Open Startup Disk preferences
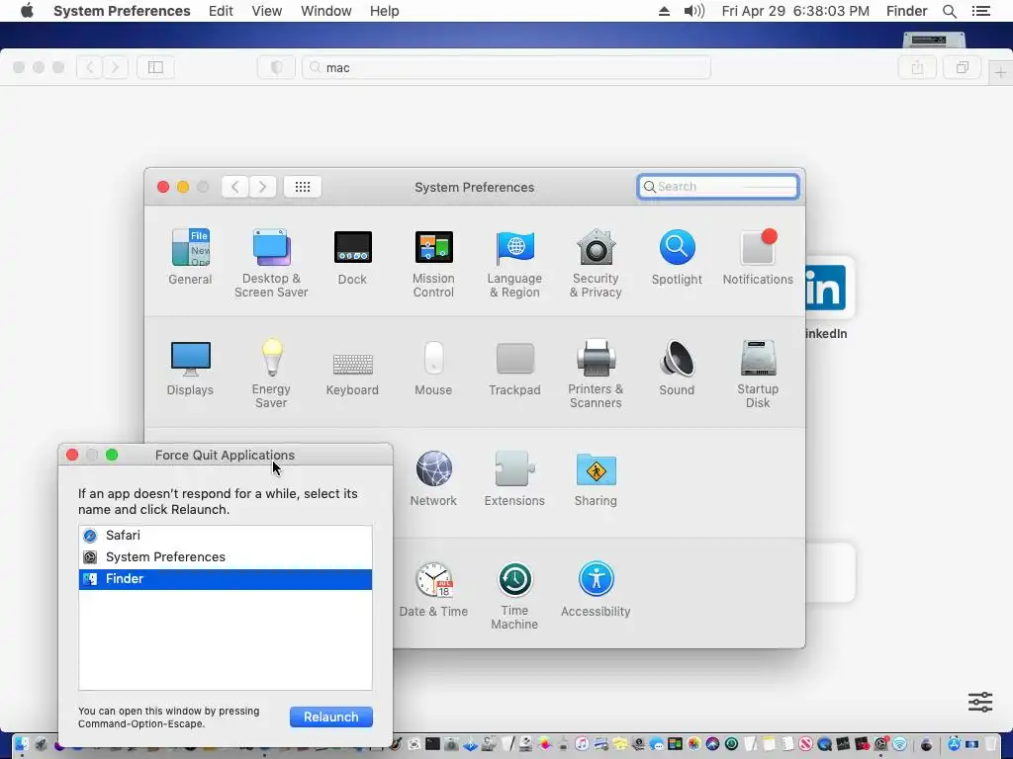The width and height of the screenshot is (1013, 759). [x=758, y=374]
